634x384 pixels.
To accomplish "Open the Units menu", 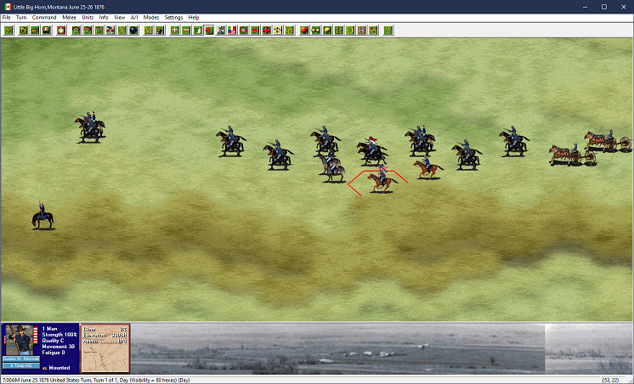I will (x=88, y=17).
